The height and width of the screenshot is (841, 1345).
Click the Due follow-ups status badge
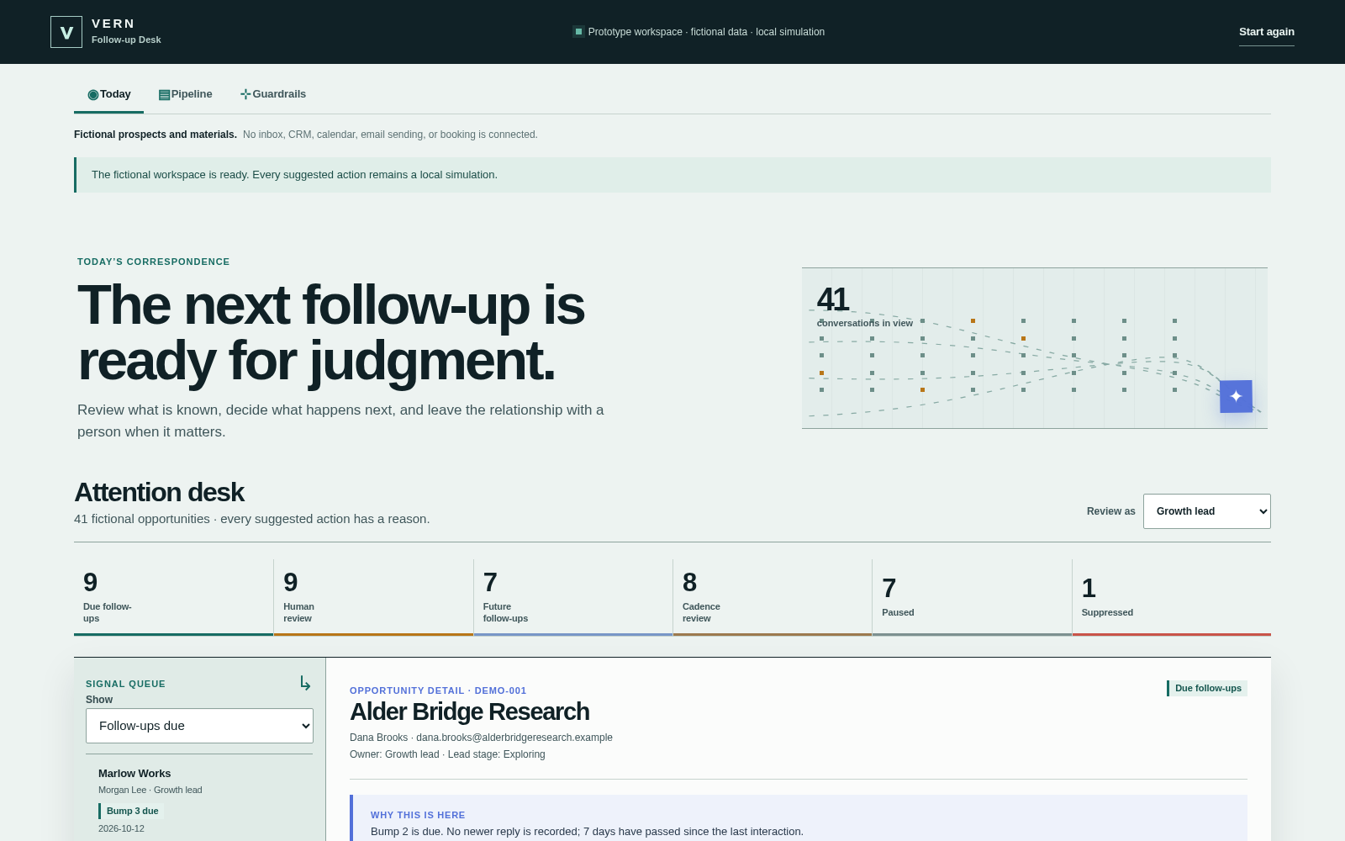1207,688
